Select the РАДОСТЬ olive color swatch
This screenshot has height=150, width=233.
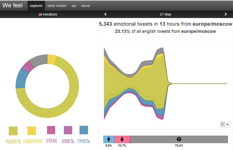coord(13,131)
